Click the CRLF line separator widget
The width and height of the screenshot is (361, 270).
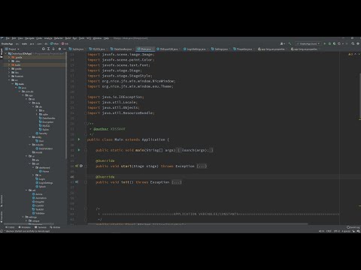click(x=329, y=231)
